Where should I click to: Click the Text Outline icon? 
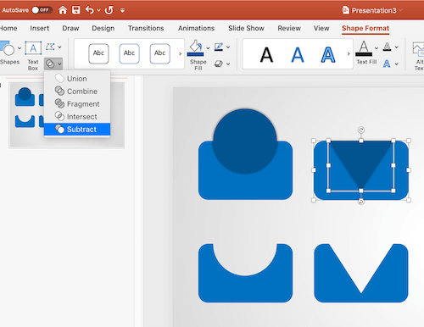[x=387, y=47]
